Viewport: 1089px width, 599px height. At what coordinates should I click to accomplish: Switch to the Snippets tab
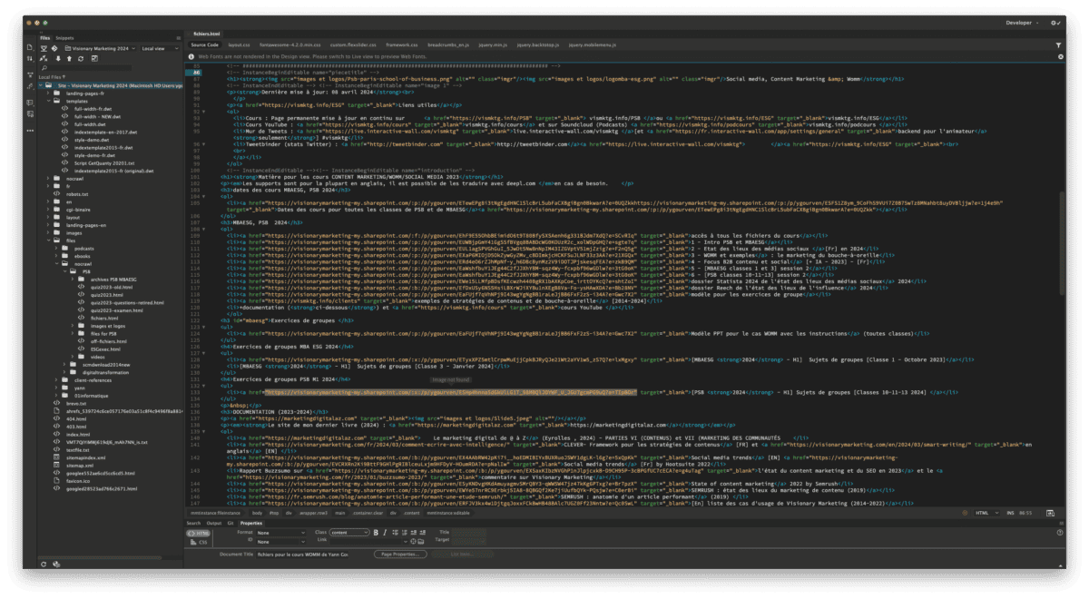(65, 38)
